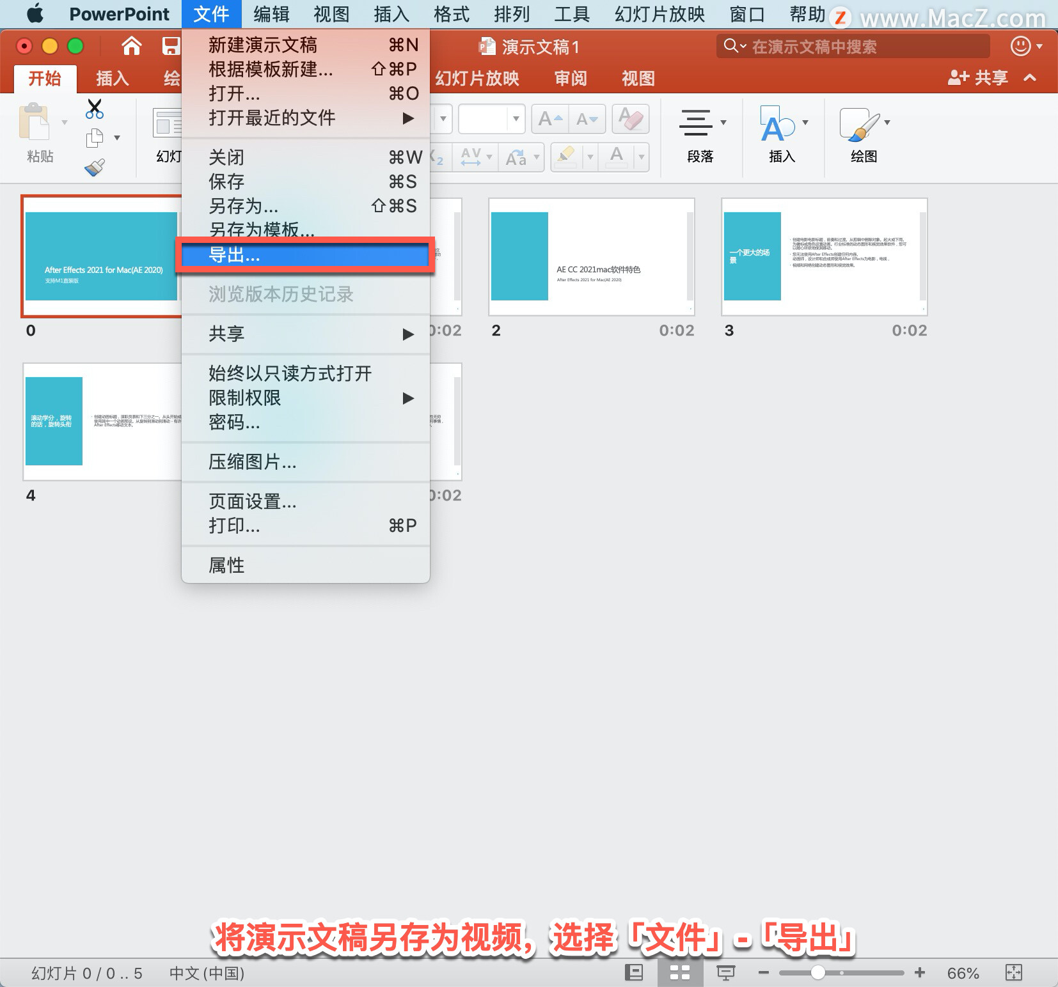The height and width of the screenshot is (987, 1058).
Task: Click the fit slide to window icon
Action: click(1014, 973)
